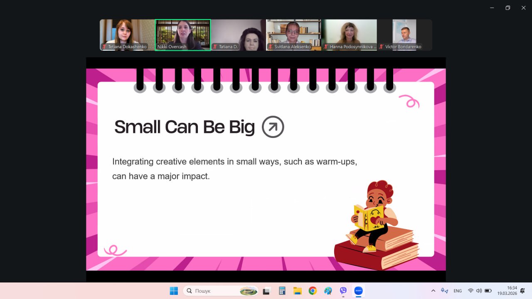Launch Google Chrome from the taskbar
This screenshot has width=532, height=299.
tap(313, 291)
